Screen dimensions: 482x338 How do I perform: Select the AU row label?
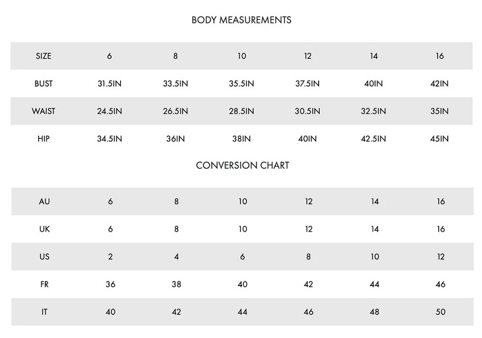pyautogui.click(x=44, y=202)
